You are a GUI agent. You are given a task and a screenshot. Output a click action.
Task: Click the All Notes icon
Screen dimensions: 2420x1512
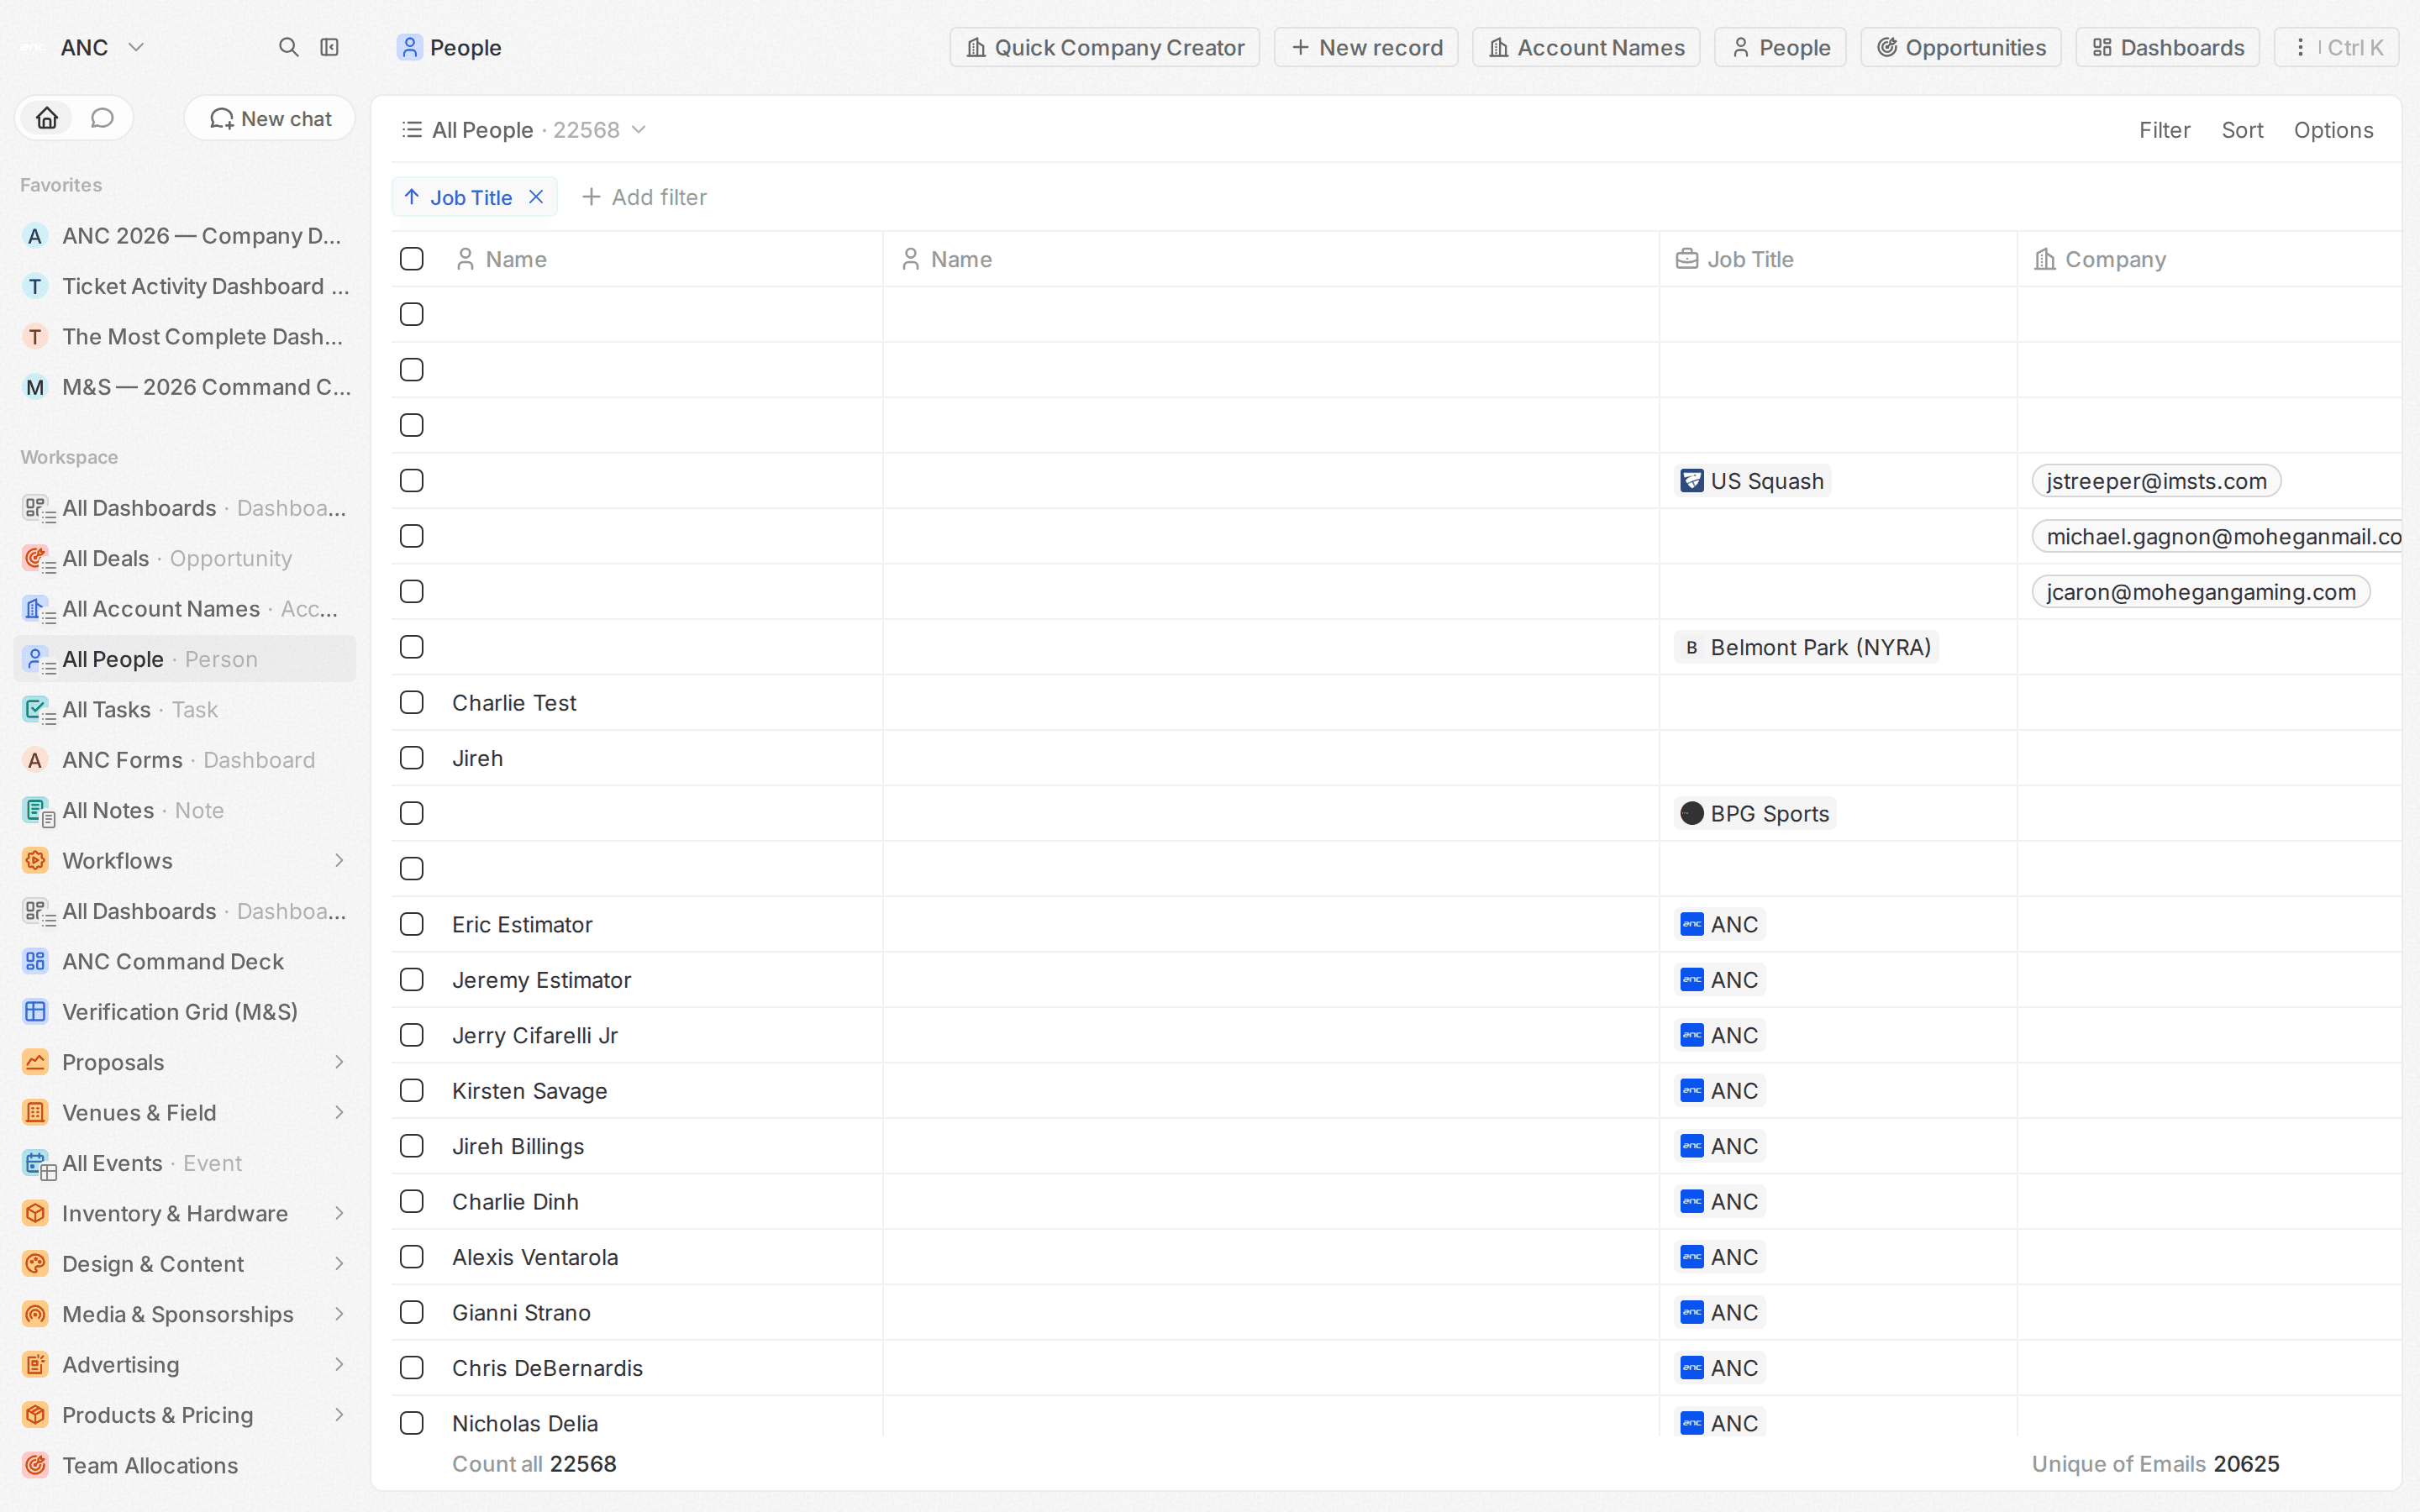pyautogui.click(x=36, y=810)
